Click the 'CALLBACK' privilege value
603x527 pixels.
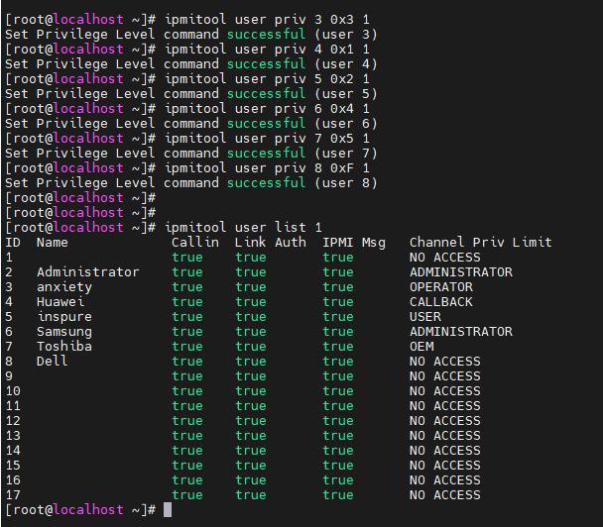tap(440, 302)
